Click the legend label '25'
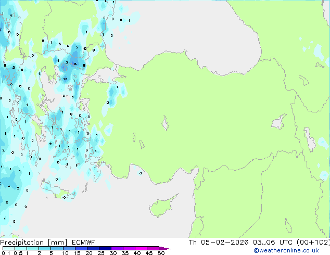Viewport: 330px width, 255px height. (x=101, y=253)
